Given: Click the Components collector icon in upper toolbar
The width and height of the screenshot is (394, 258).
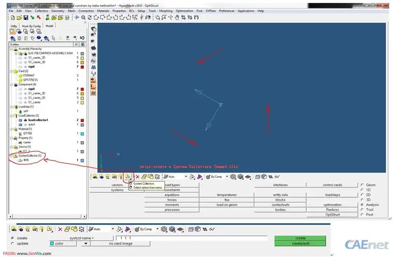Looking at the screenshot, I should (102, 177).
